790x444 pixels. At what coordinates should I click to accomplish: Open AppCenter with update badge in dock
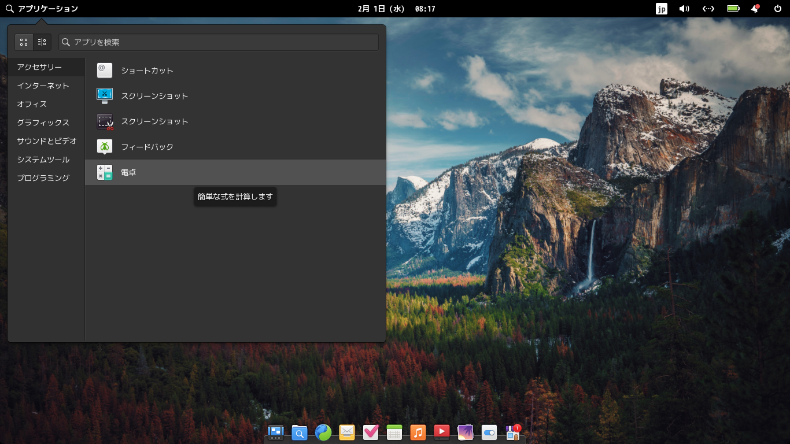point(513,432)
